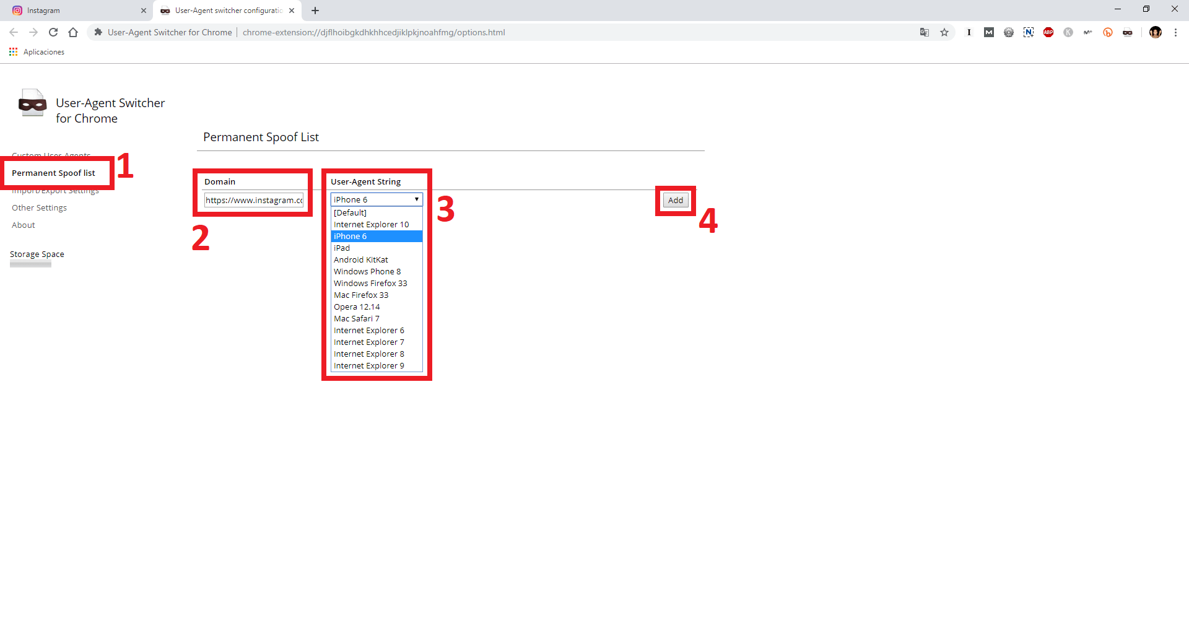Screen dimensions: 1189x644
Task: Click the extension puzzle icon in address bar
Action: [98, 32]
